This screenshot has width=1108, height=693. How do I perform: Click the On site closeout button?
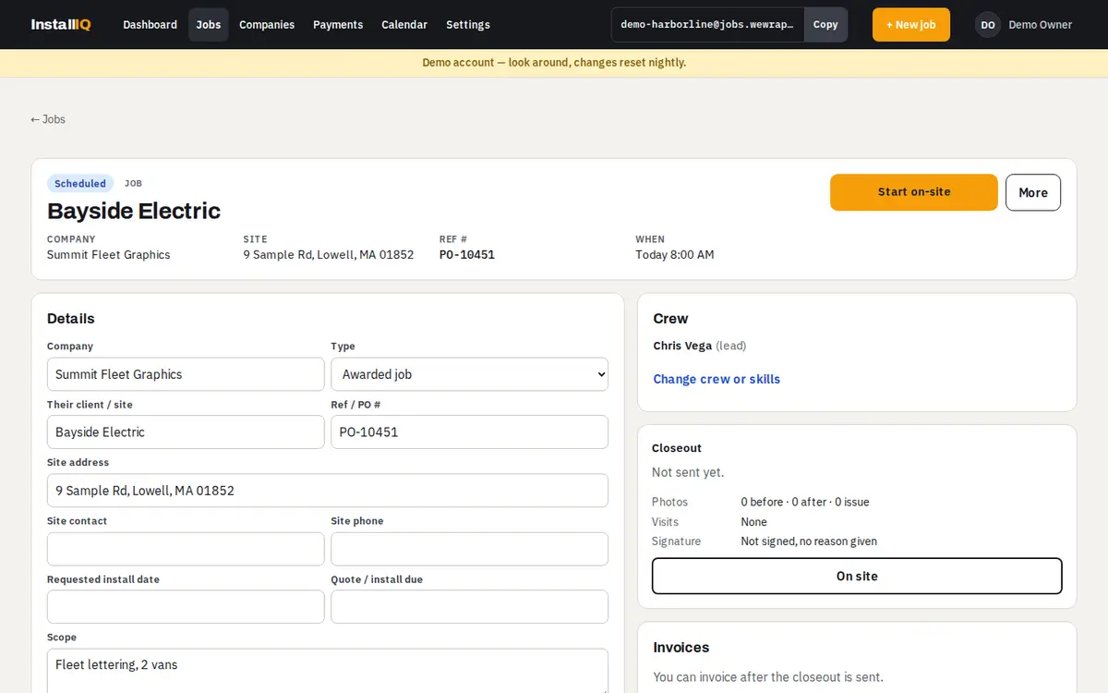pos(857,576)
